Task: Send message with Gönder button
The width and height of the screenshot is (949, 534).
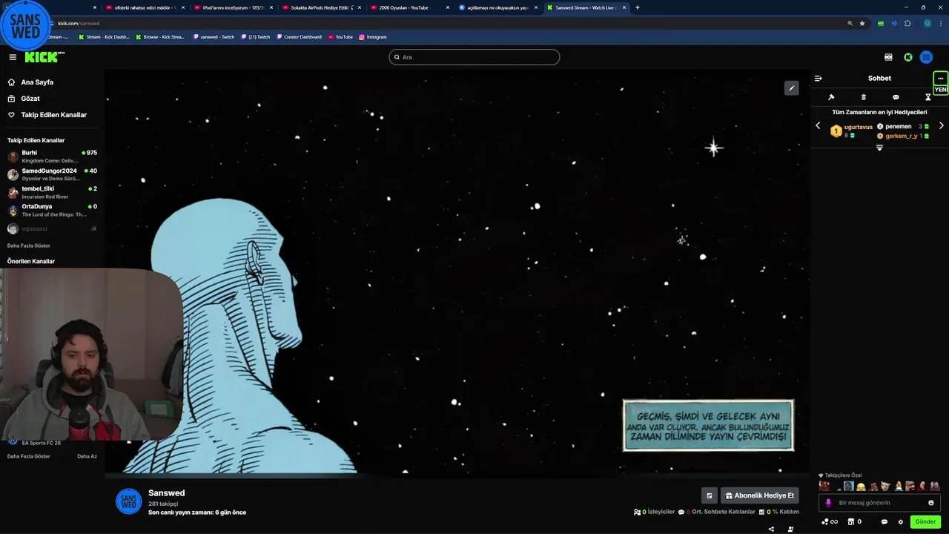Action: [925, 521]
